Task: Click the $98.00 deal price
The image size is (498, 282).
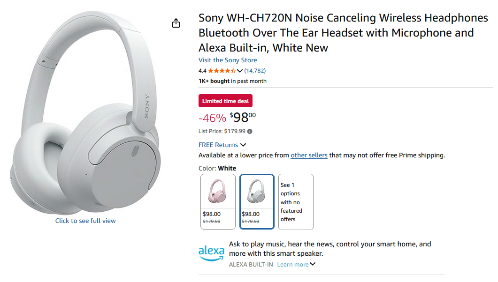Action: [243, 117]
